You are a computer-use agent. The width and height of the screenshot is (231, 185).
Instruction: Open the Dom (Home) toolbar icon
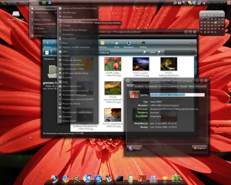pos(117,45)
